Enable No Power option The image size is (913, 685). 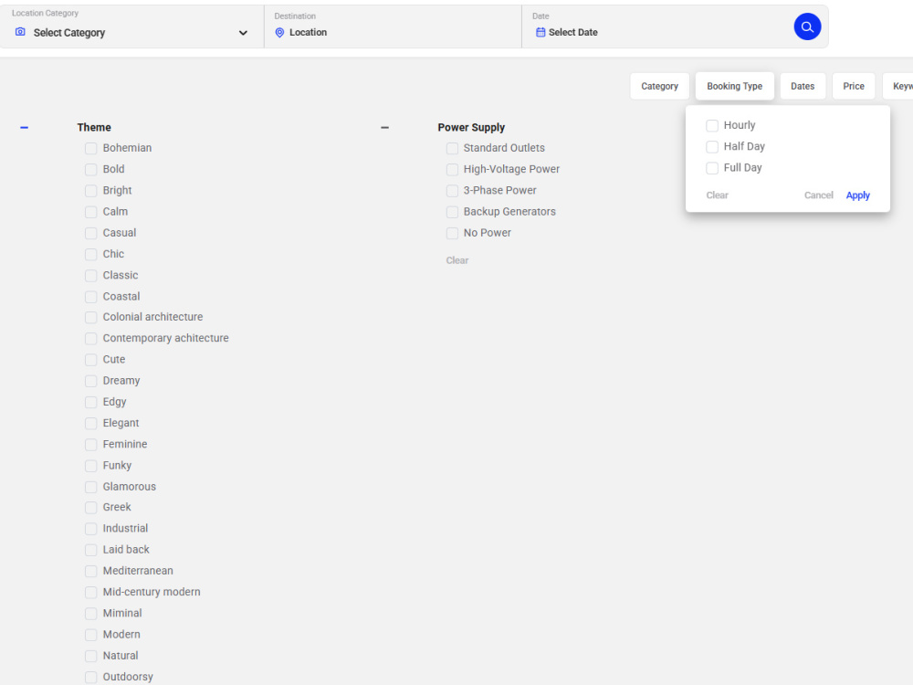pos(452,233)
